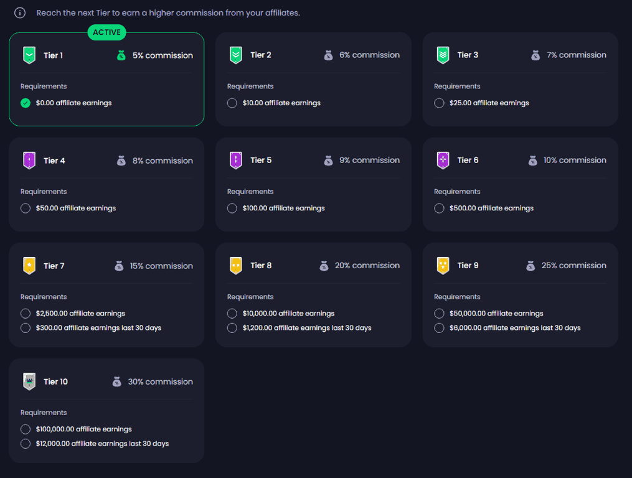
Task: Click the Tier 8 commission money bag icon
Action: [324, 266]
